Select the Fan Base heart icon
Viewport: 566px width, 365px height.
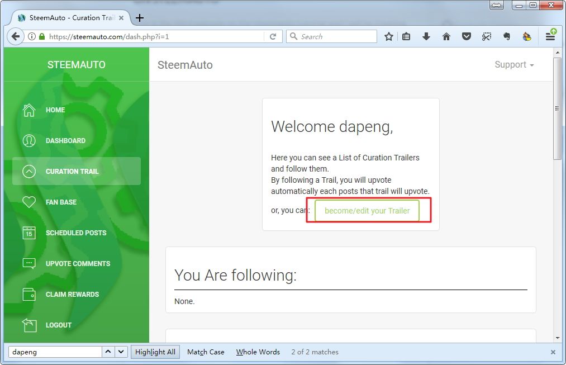coord(29,202)
